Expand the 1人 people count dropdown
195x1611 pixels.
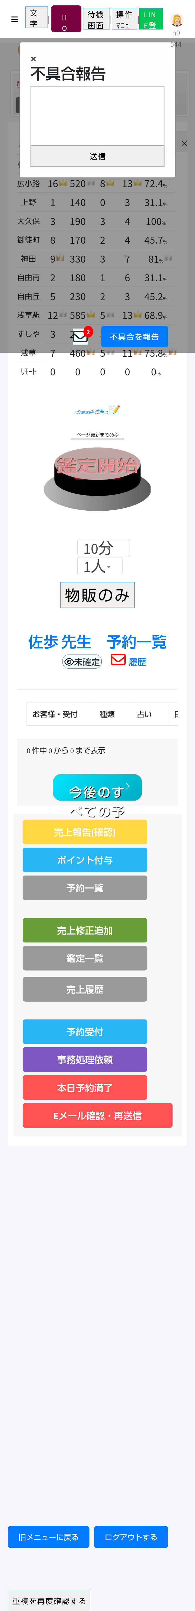coord(99,567)
